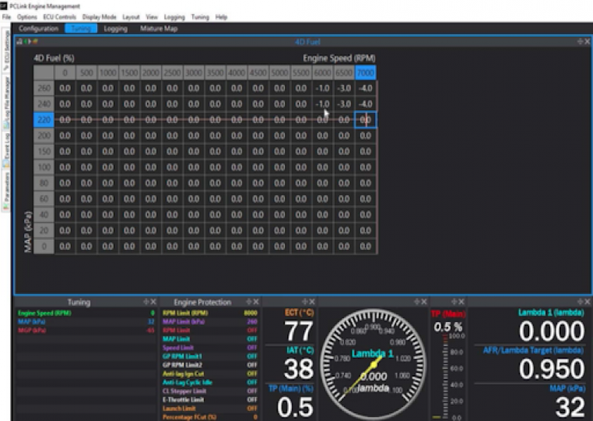Select the 6500 RPM column header
Viewport: 593px width, 421px height.
[344, 72]
